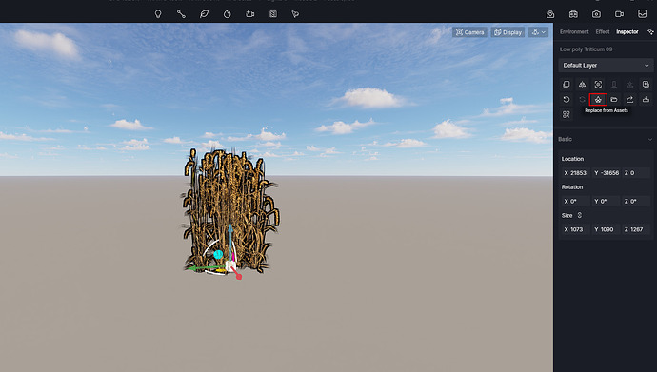
Task: Collapse the Basic section
Action: 650,139
